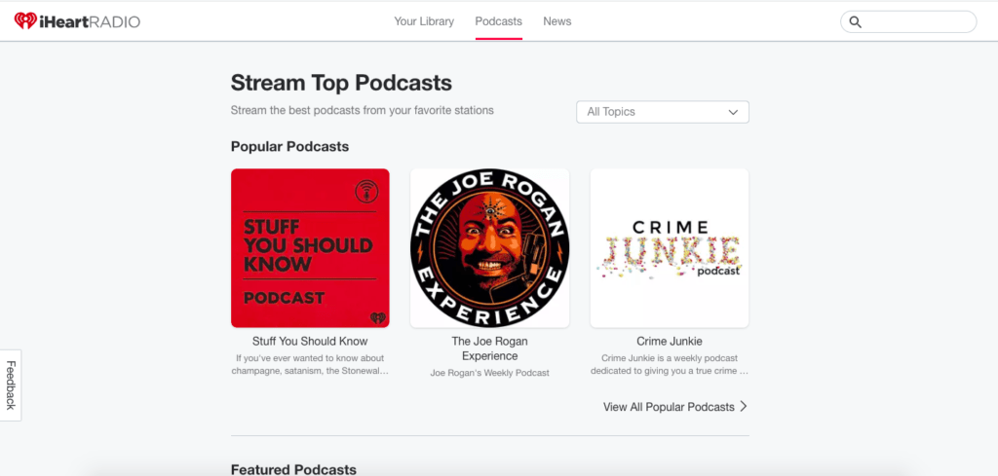Open the All Topics dropdown
This screenshot has height=476, width=998.
(663, 112)
